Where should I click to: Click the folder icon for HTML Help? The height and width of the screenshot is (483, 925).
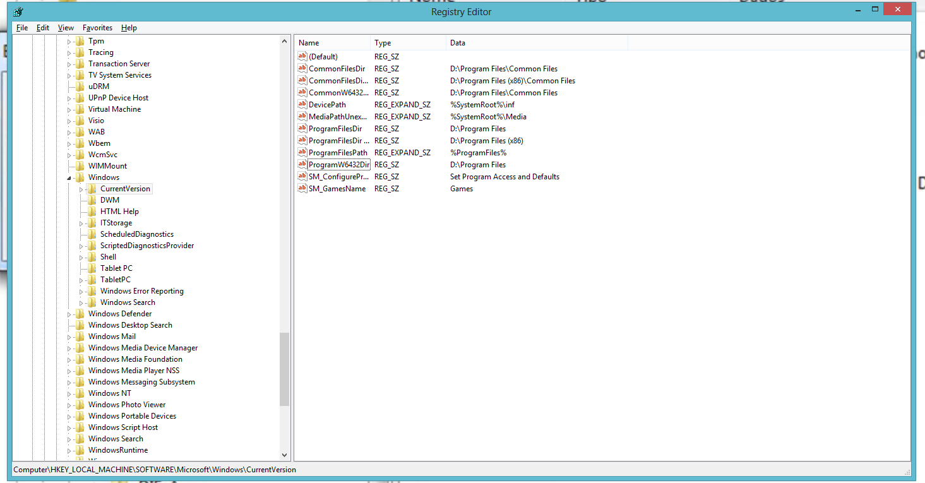(x=92, y=212)
